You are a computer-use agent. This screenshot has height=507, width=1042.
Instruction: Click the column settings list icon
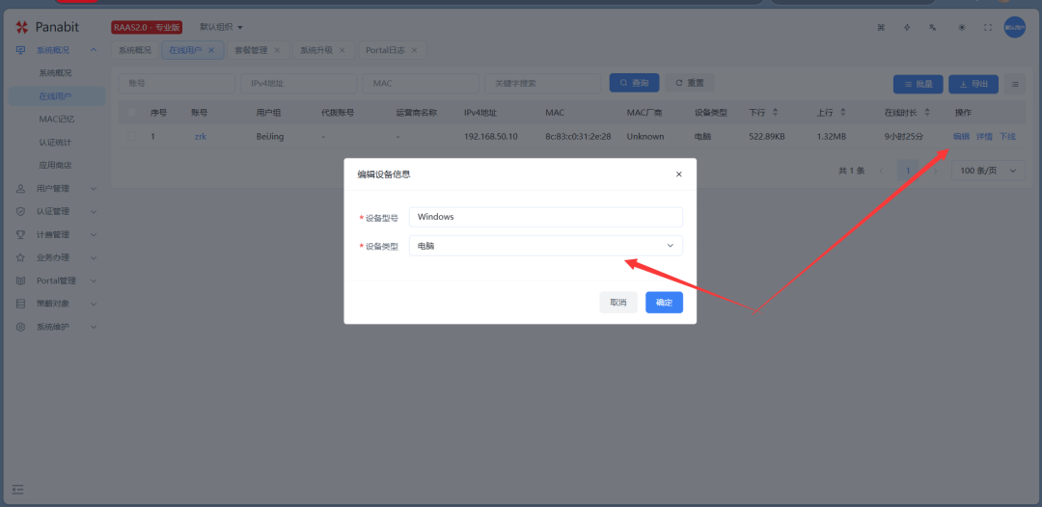[1015, 84]
